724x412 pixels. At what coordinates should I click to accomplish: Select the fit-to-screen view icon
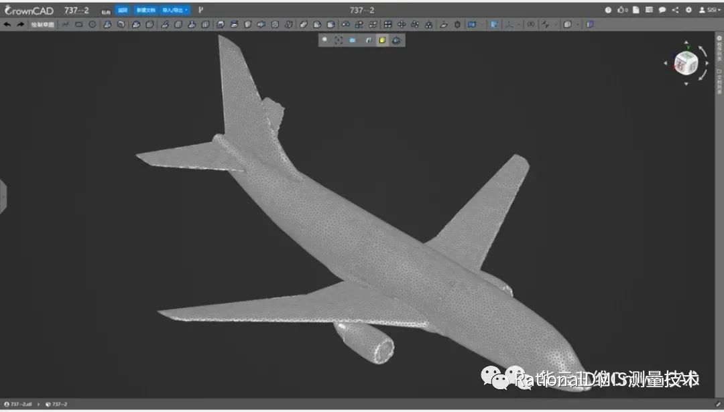339,40
